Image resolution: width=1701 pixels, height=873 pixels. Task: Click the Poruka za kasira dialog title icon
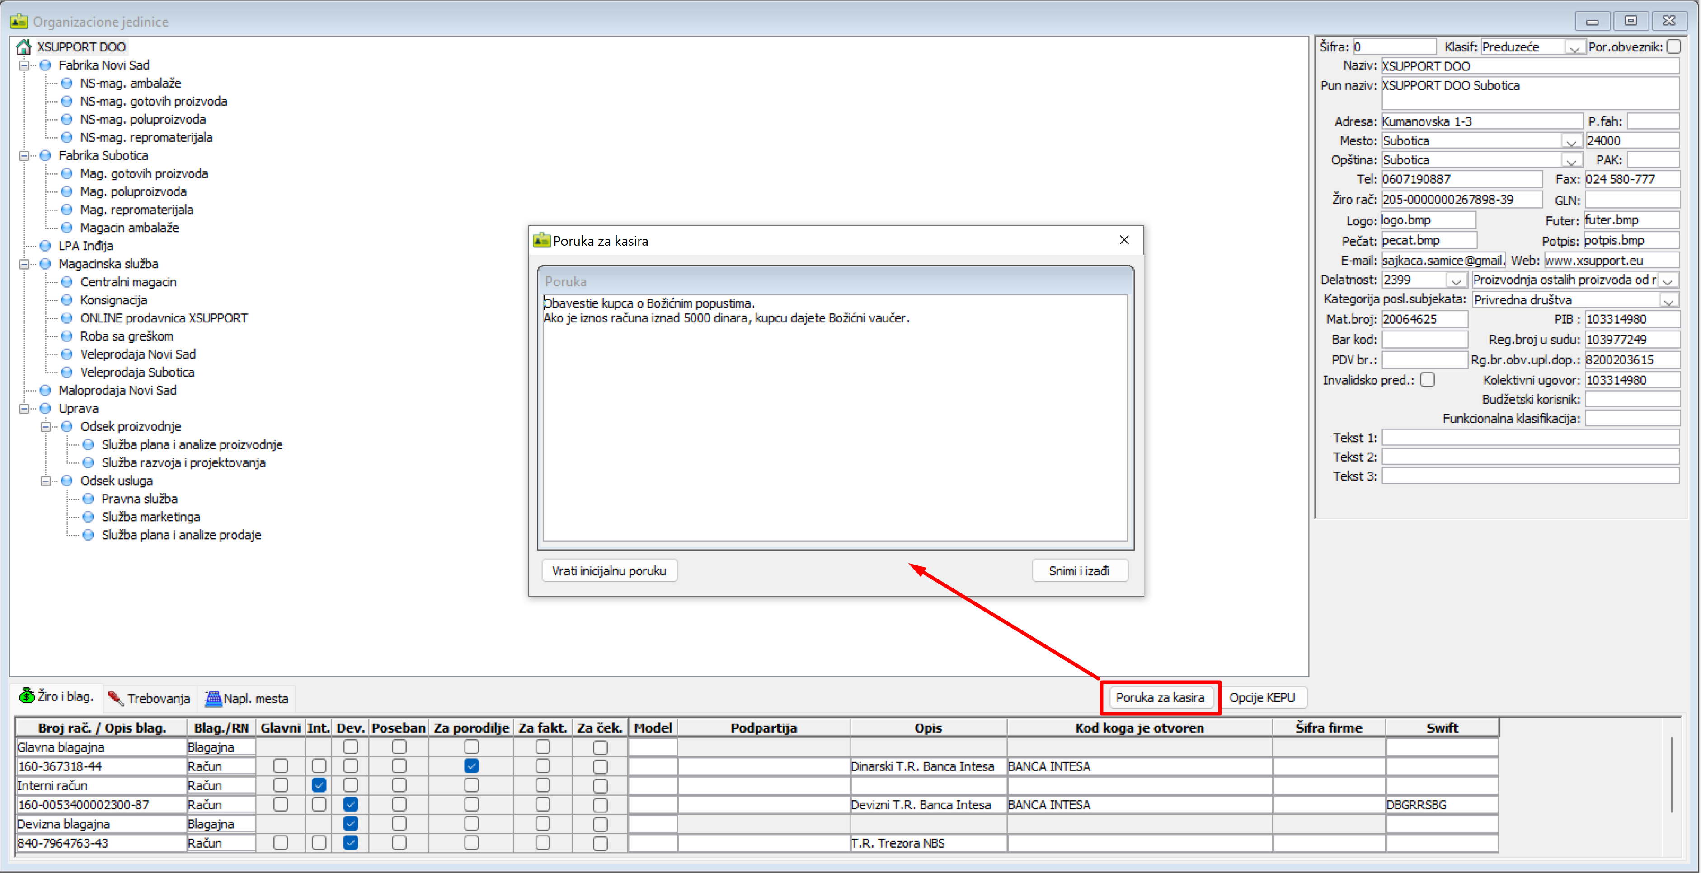point(541,241)
